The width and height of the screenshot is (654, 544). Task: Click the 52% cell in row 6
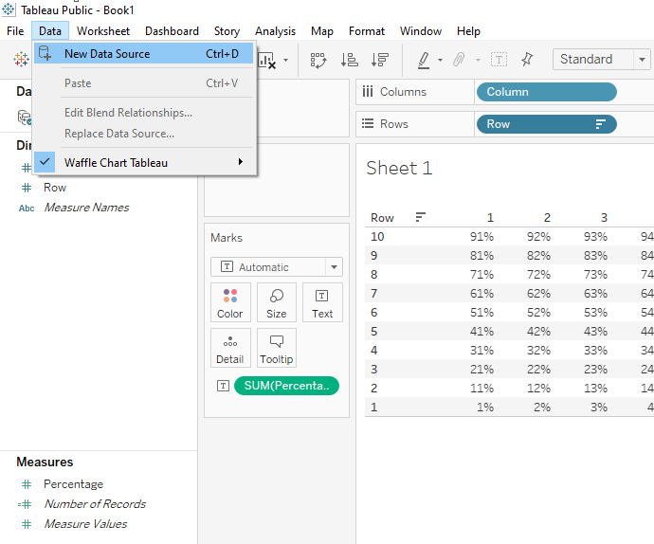tap(538, 313)
